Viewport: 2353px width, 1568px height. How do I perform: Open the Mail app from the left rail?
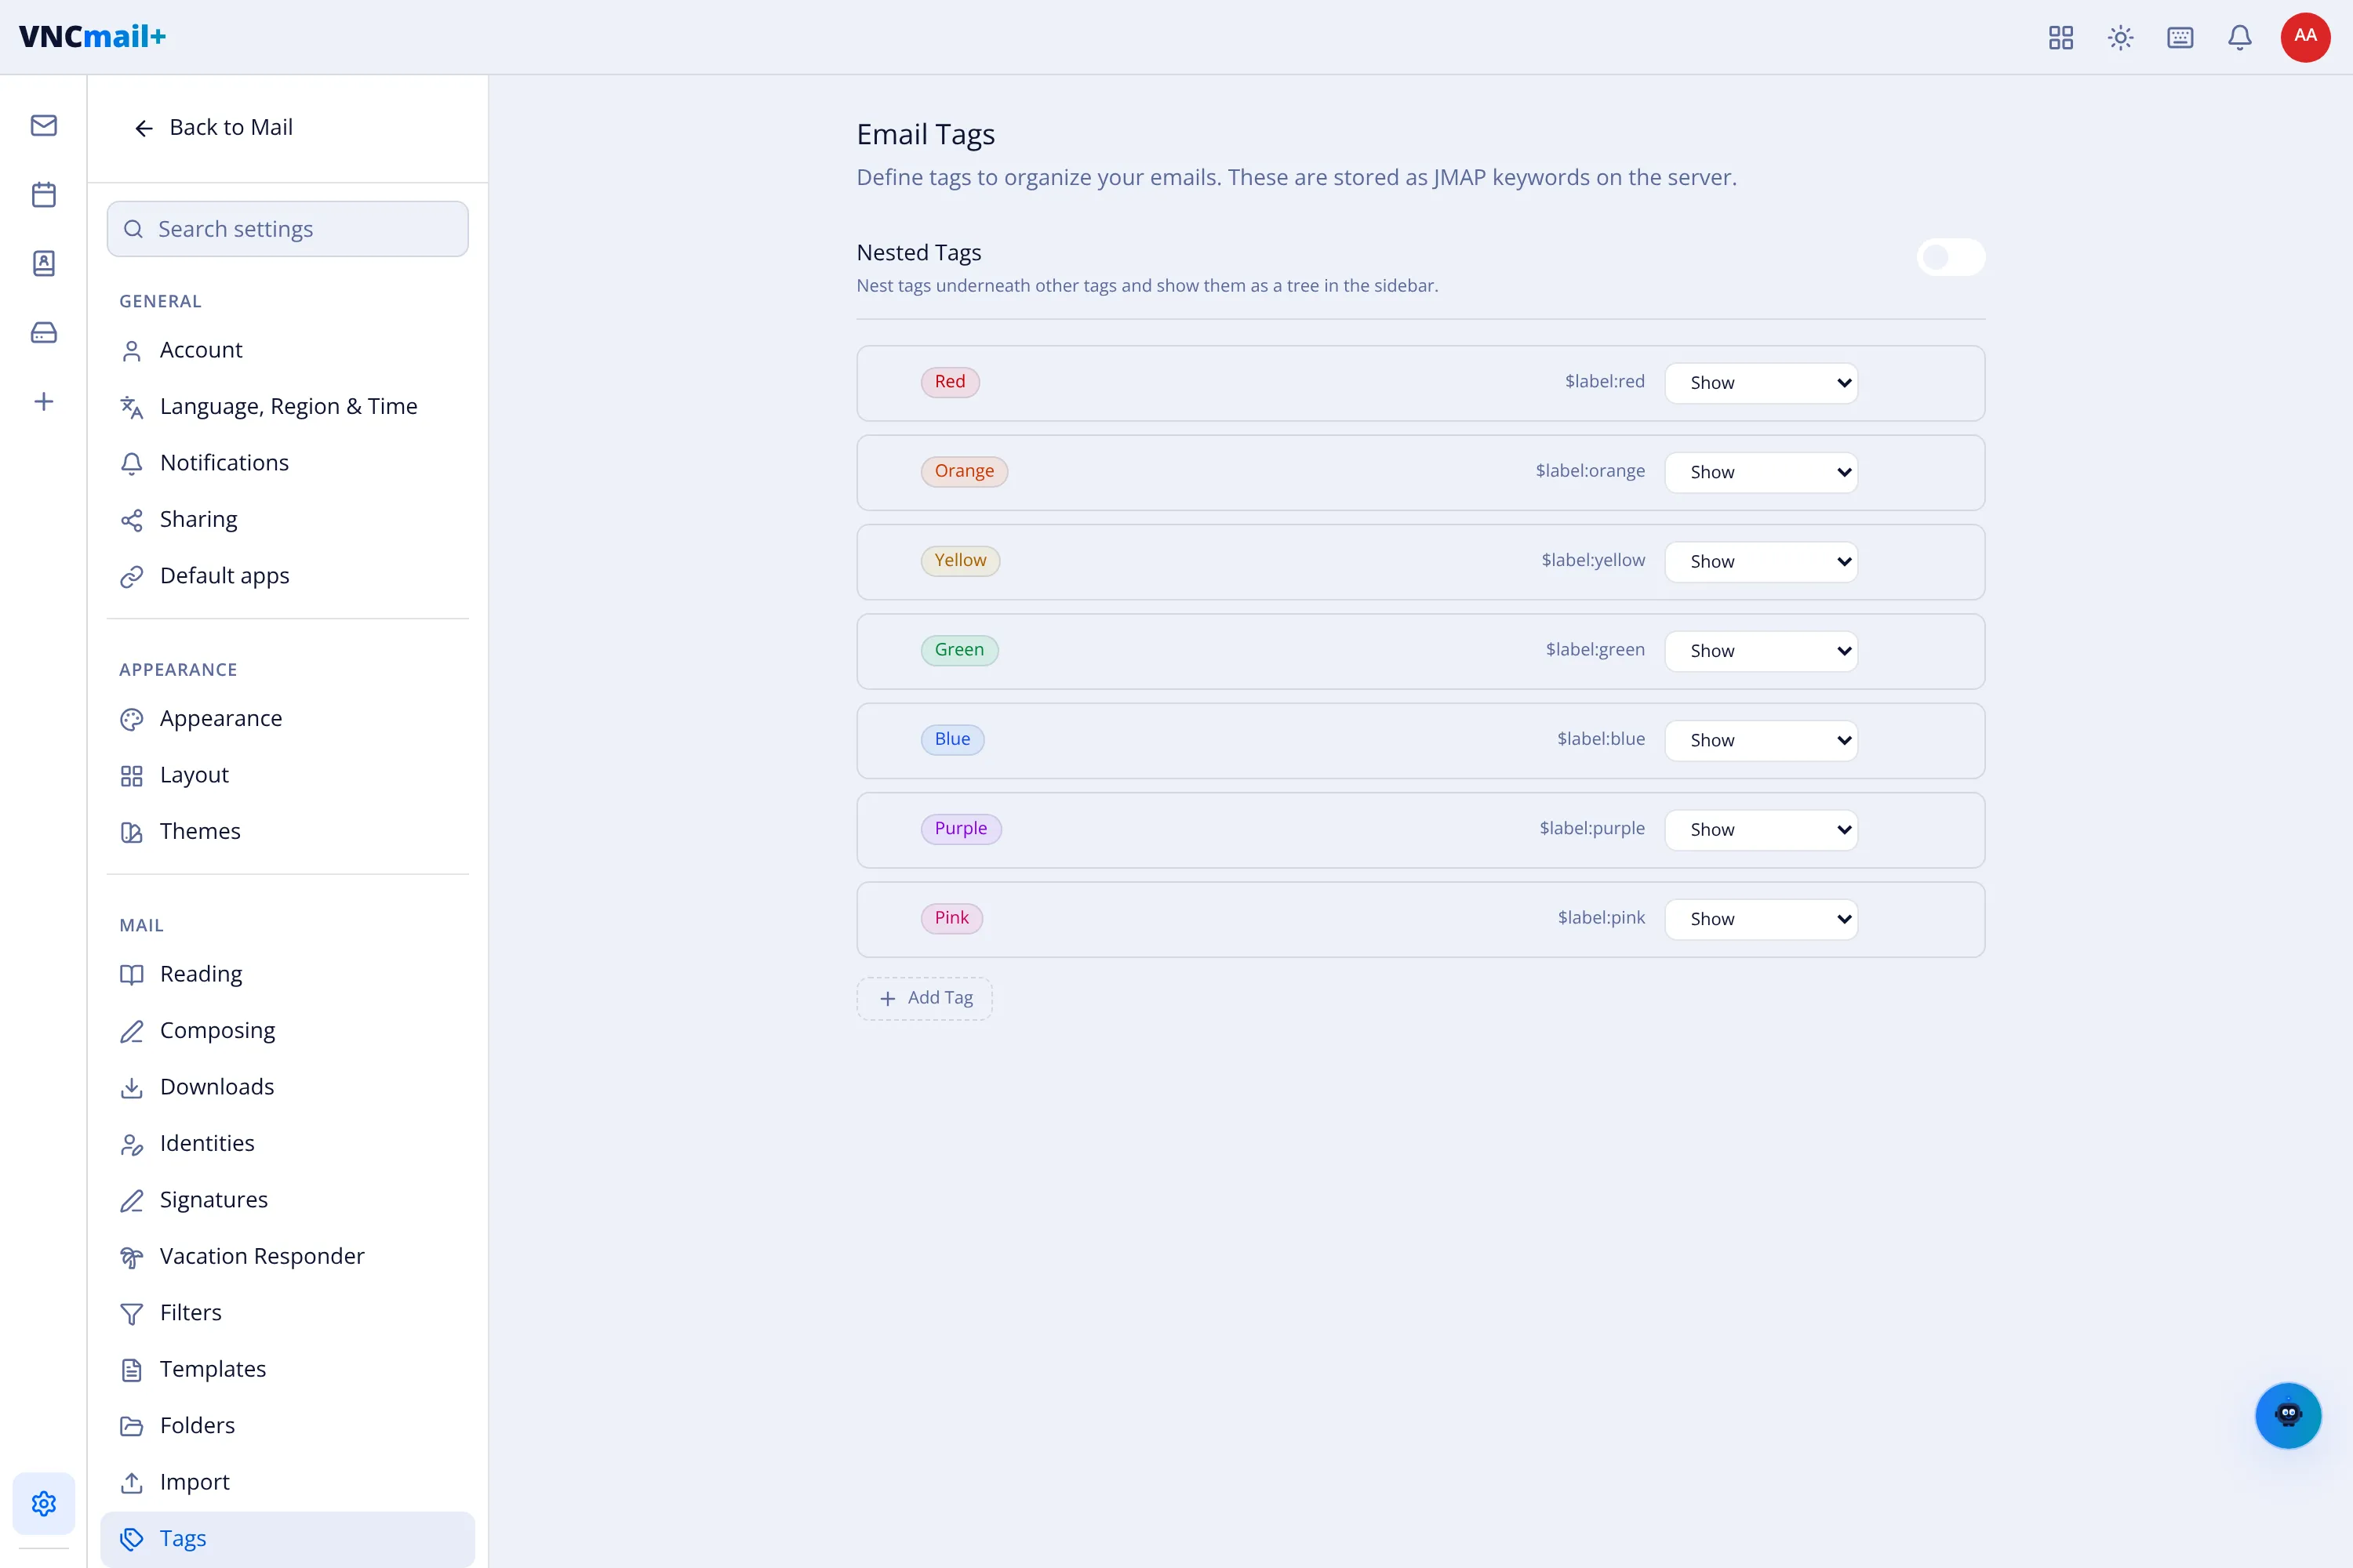pyautogui.click(x=44, y=125)
